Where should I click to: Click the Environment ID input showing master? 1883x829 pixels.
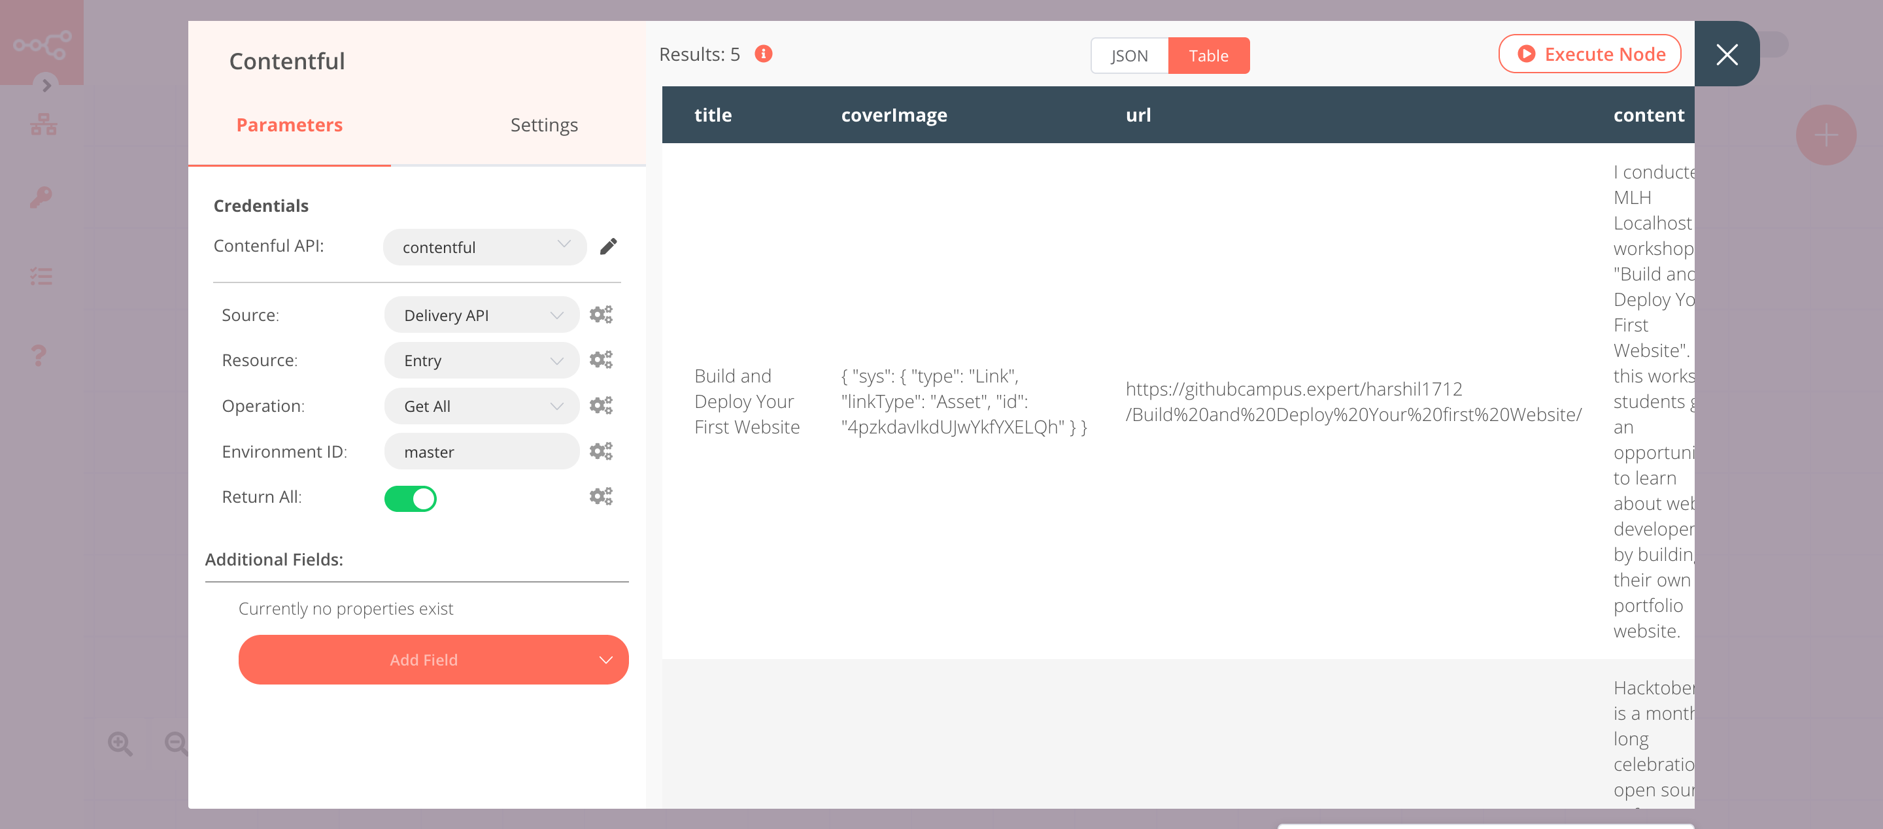(481, 451)
